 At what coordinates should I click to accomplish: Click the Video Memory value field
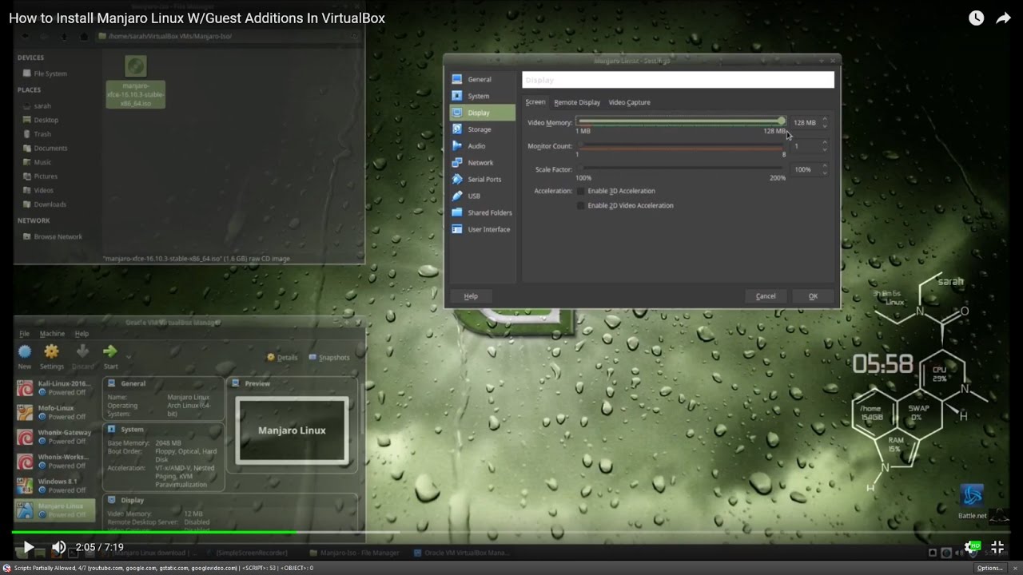805,122
